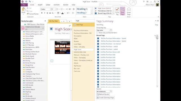
Task: Click the Help question mark icon
Action: tap(144, 2)
